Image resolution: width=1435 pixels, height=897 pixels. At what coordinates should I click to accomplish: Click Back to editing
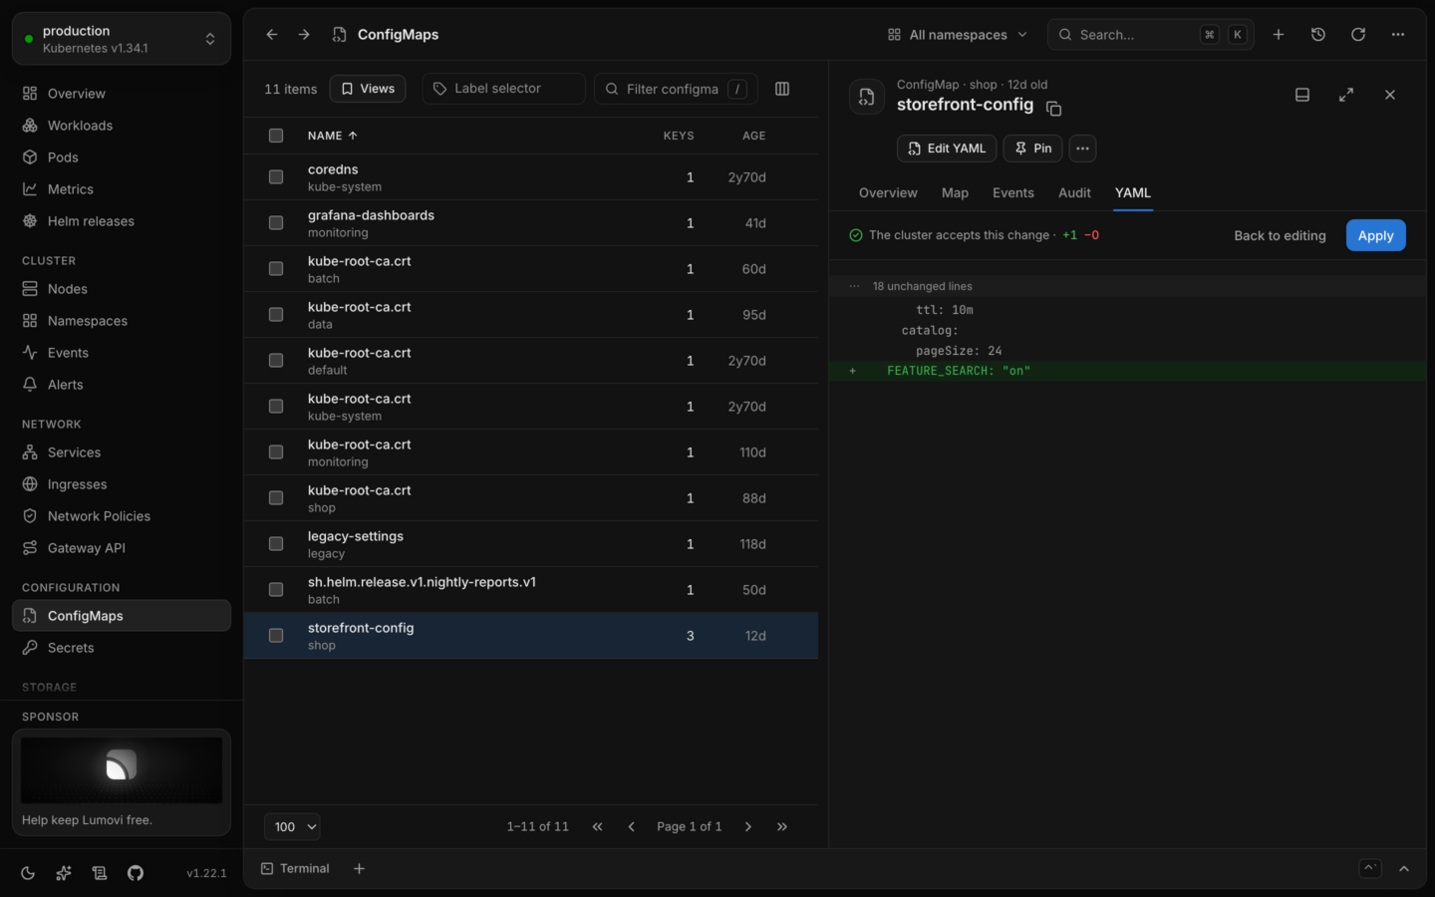[1280, 235]
